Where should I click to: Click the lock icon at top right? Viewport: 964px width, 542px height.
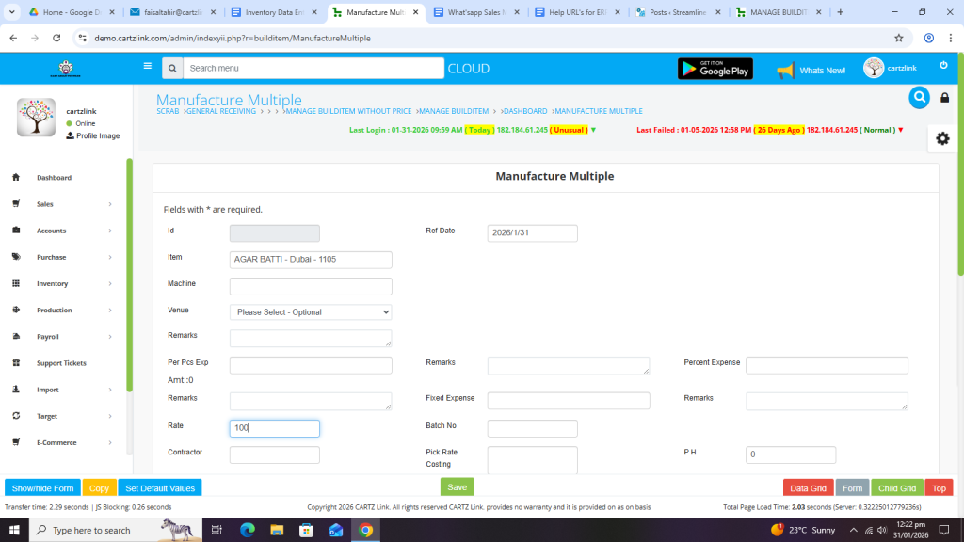(x=945, y=98)
